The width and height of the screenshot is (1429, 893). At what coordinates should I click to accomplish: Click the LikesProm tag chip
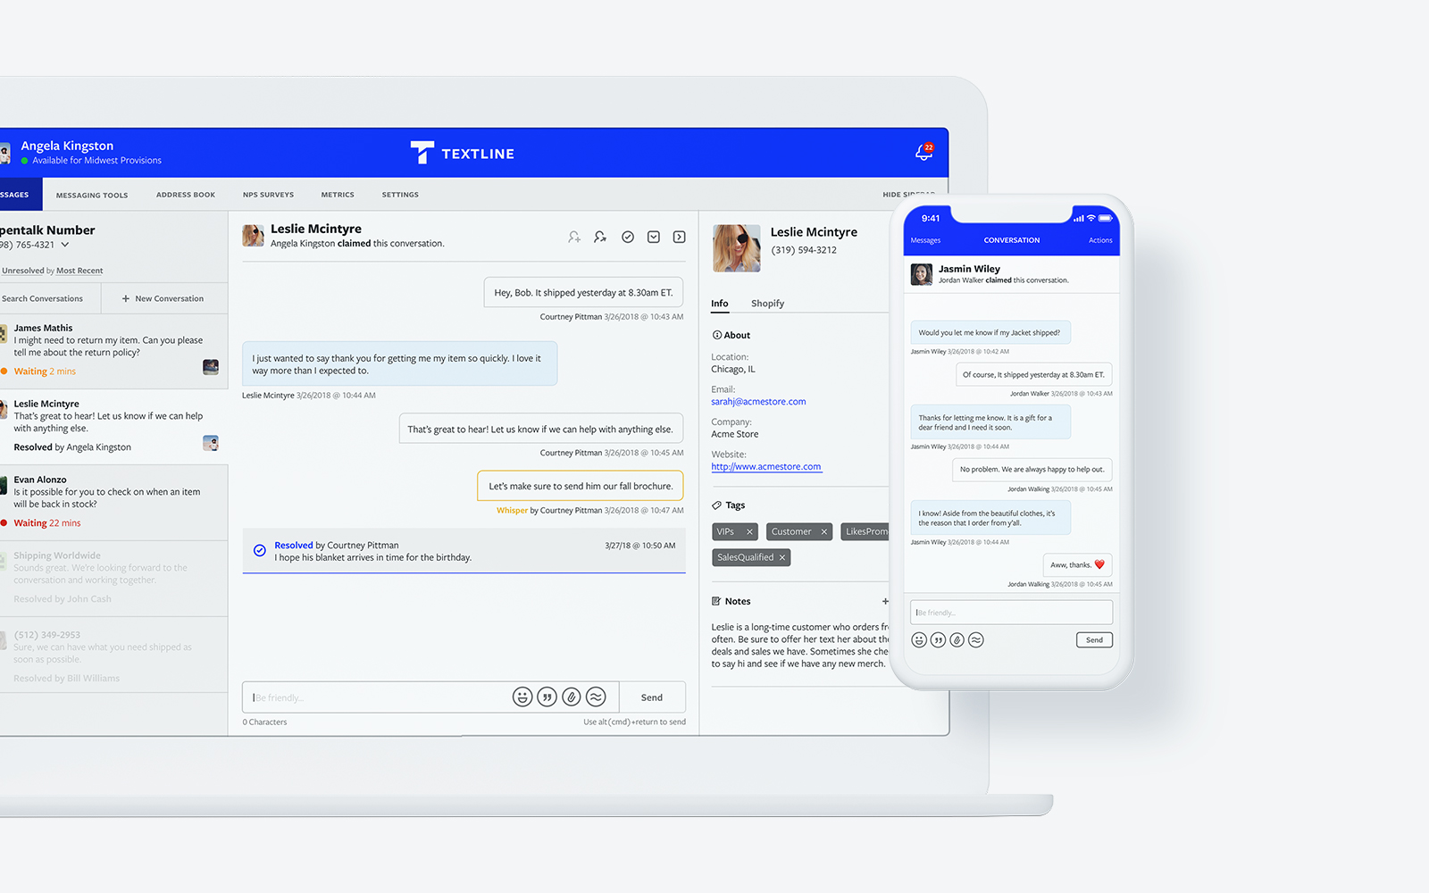pos(865,532)
